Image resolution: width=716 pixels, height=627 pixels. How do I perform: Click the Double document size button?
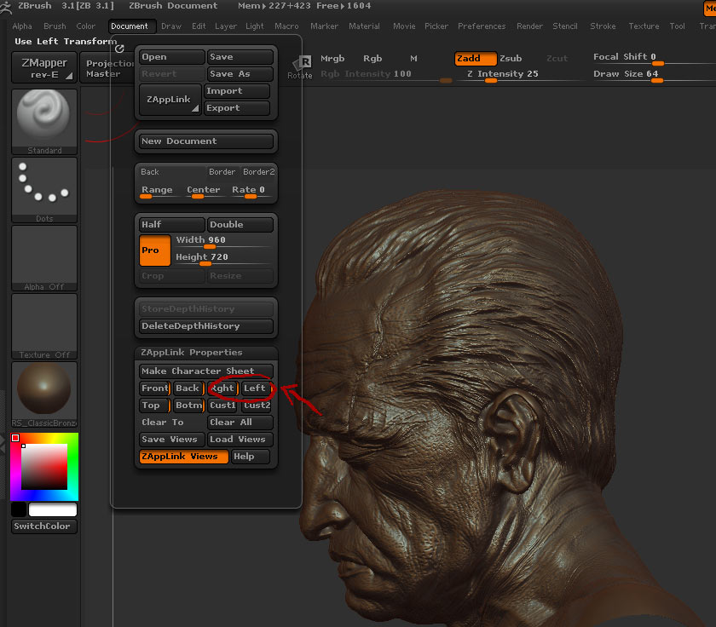pyautogui.click(x=240, y=225)
